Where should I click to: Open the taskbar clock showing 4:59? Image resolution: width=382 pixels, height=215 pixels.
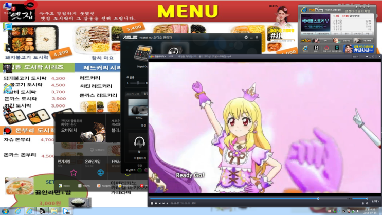(x=370, y=211)
